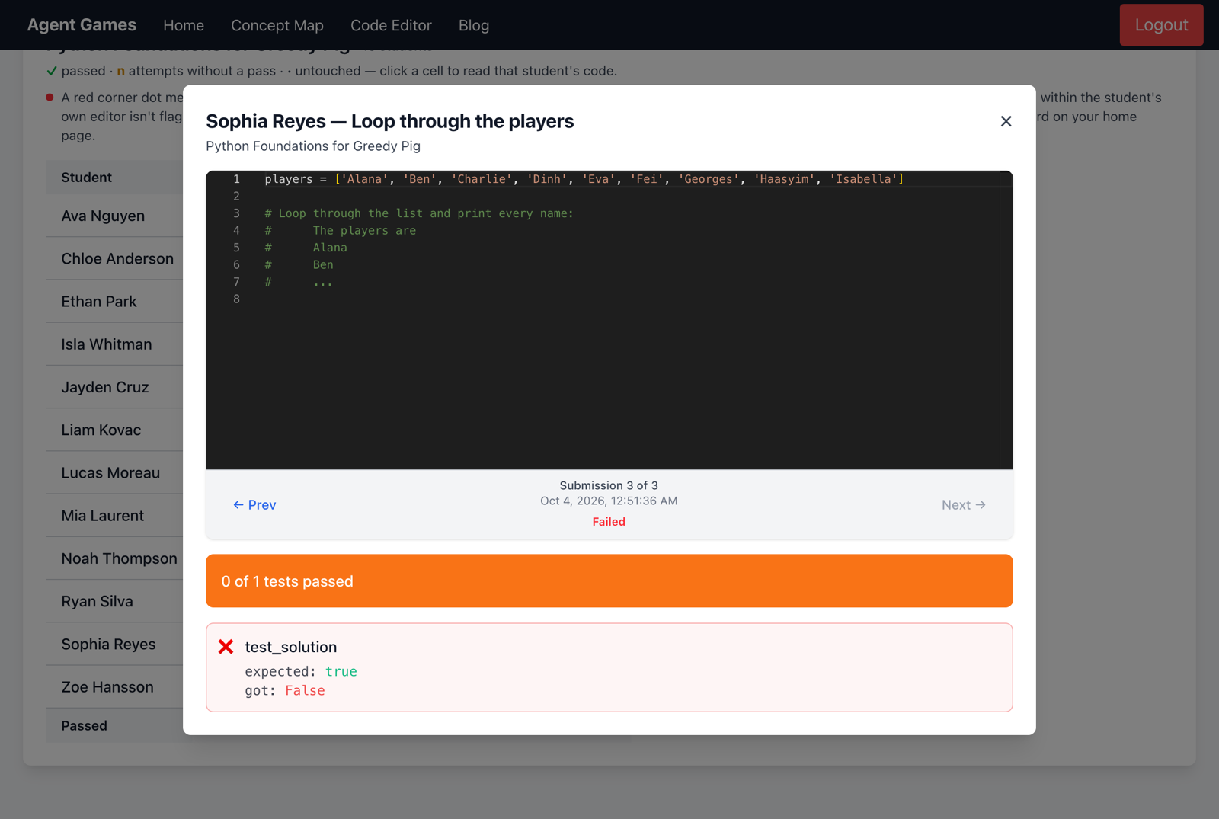Image resolution: width=1219 pixels, height=819 pixels.
Task: Click the Logout button
Action: [1161, 25]
